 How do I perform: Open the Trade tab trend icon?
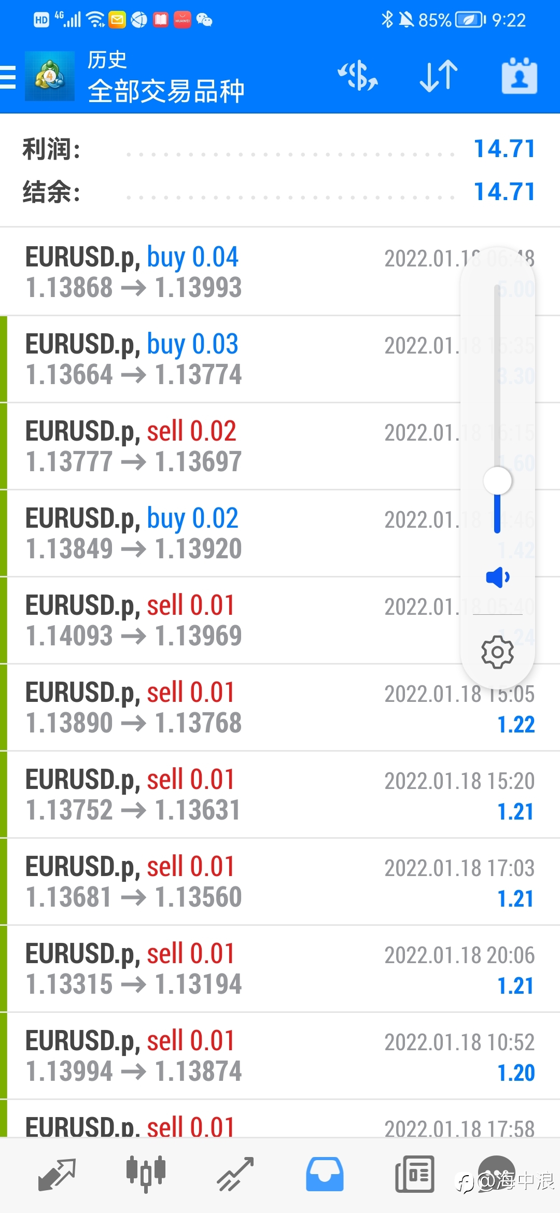point(235,1174)
